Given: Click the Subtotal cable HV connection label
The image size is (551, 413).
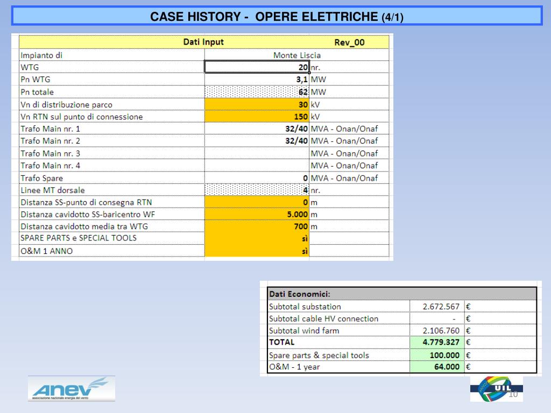Looking at the screenshot, I should (323, 318).
